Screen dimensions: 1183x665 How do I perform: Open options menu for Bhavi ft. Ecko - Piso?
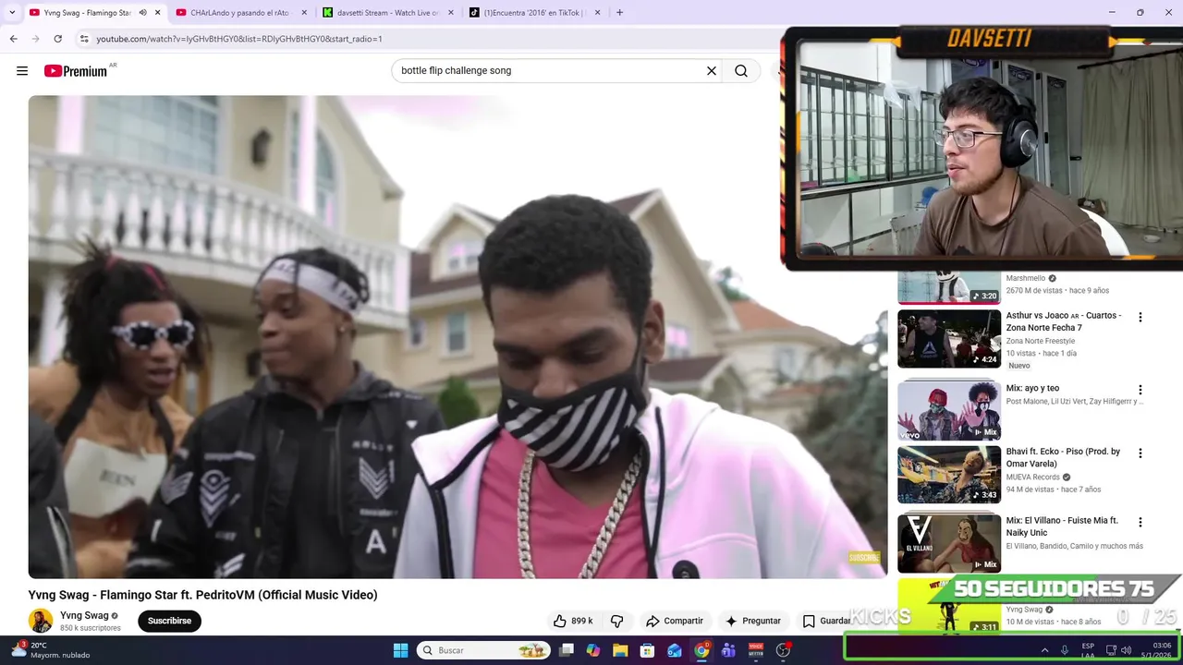[x=1140, y=453]
